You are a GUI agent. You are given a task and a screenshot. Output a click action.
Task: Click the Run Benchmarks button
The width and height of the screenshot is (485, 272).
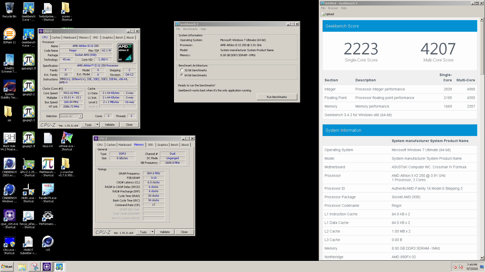tap(277, 97)
